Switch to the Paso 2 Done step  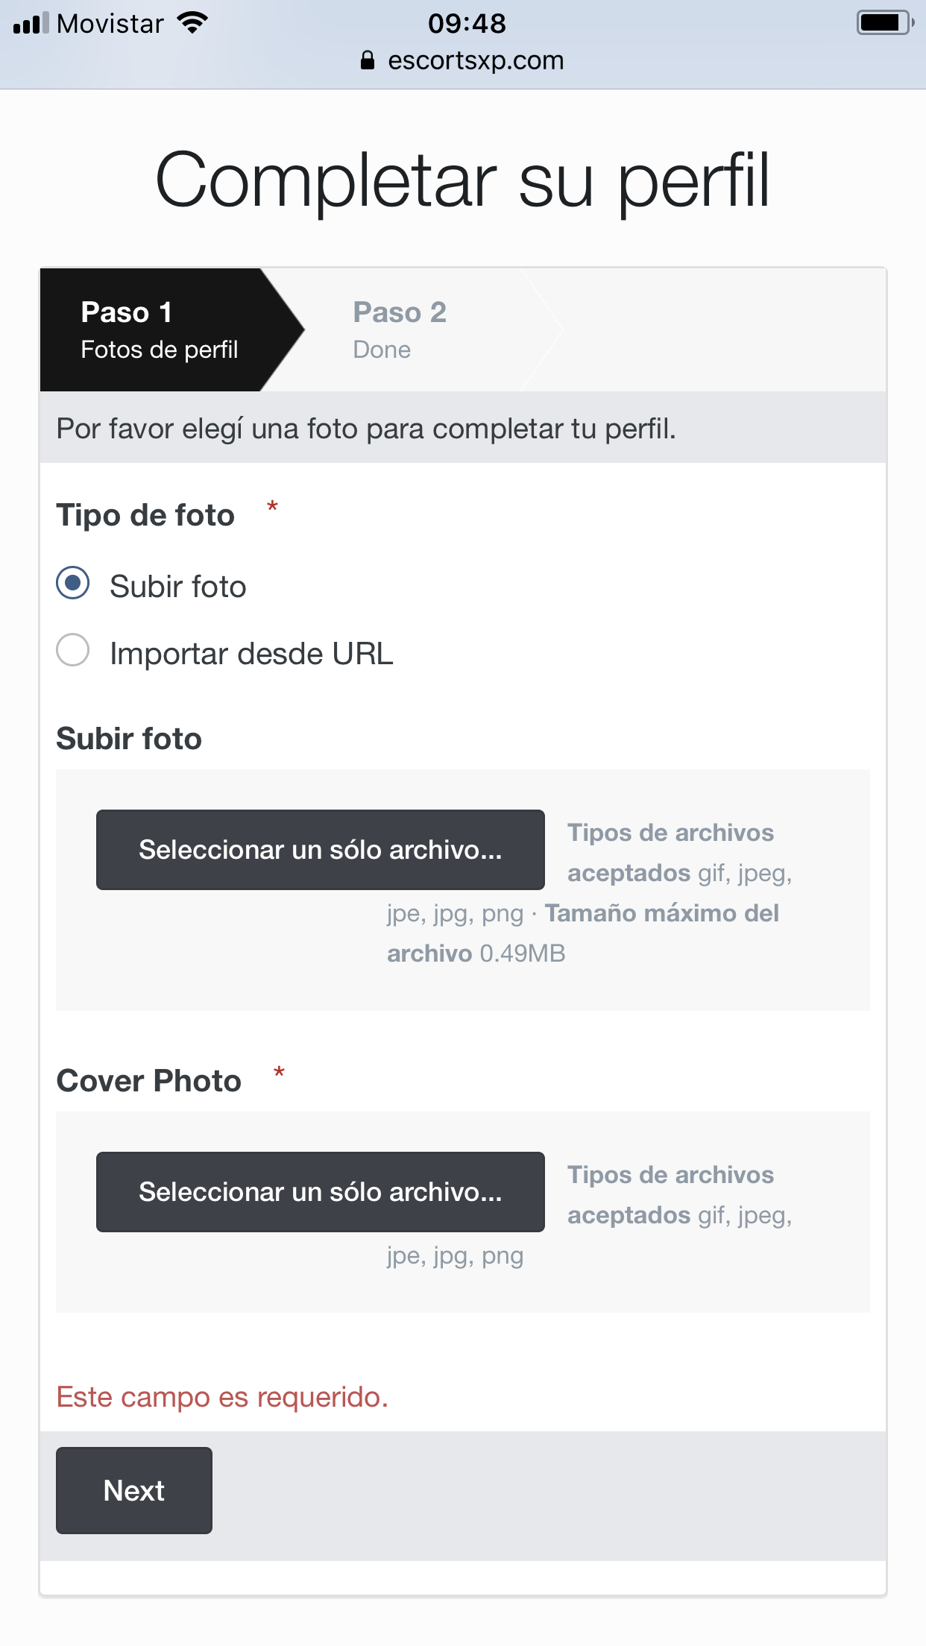[x=400, y=329]
